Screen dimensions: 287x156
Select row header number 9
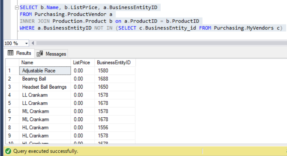(x=12, y=136)
